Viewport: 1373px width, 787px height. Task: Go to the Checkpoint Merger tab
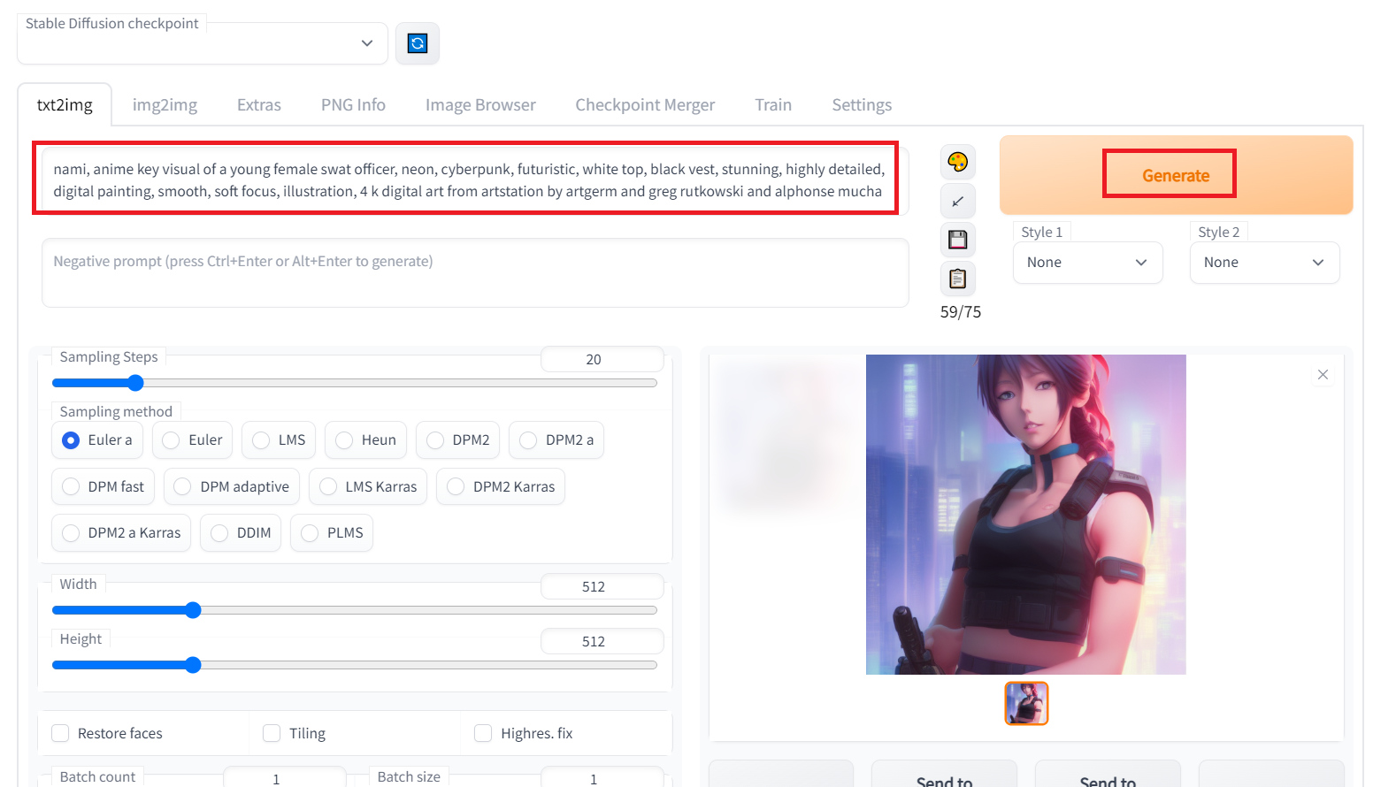(645, 104)
